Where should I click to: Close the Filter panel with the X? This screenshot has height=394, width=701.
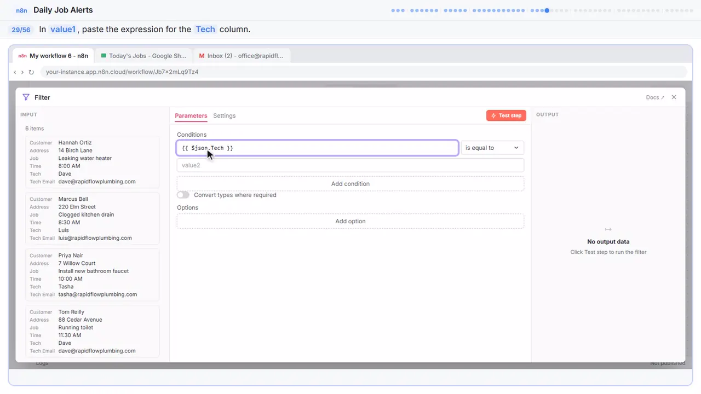coord(674,97)
